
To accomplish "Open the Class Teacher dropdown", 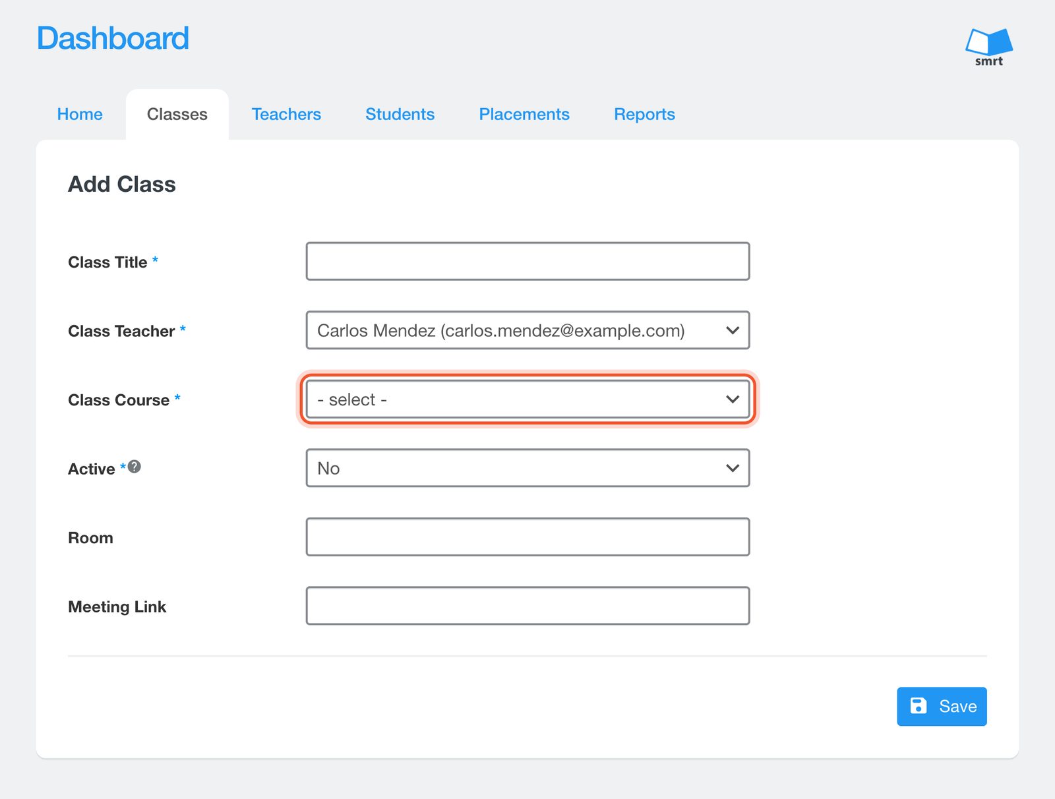I will (527, 330).
